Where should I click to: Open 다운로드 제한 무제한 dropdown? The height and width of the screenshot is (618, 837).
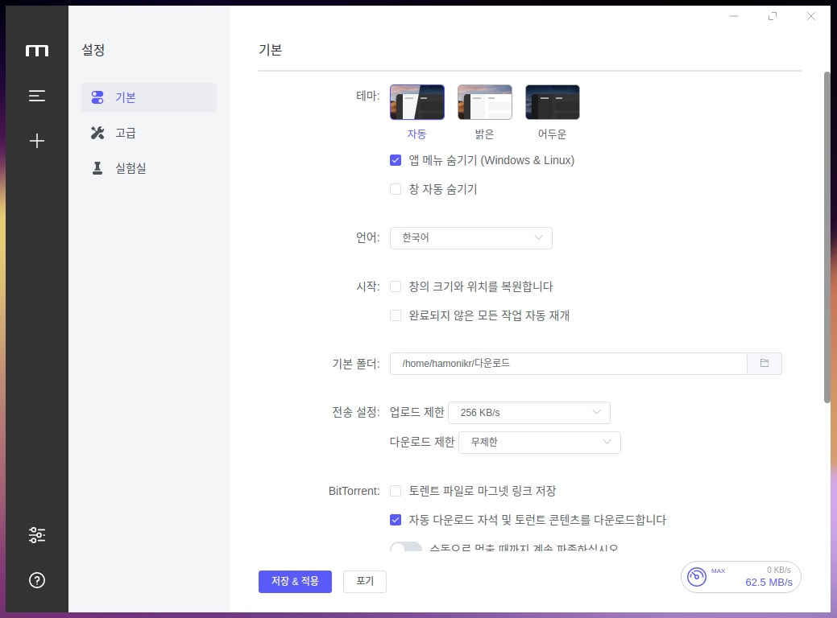point(539,442)
